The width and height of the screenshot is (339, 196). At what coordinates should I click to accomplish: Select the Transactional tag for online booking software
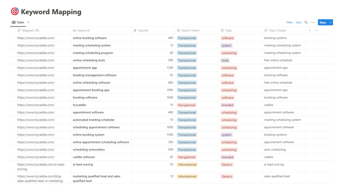click(x=187, y=38)
